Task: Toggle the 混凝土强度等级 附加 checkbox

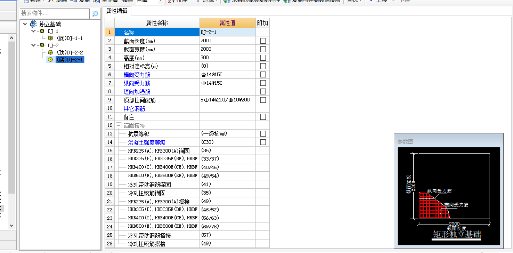Action: coord(263,142)
